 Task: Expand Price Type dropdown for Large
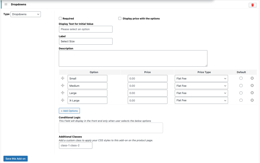pos(201,93)
